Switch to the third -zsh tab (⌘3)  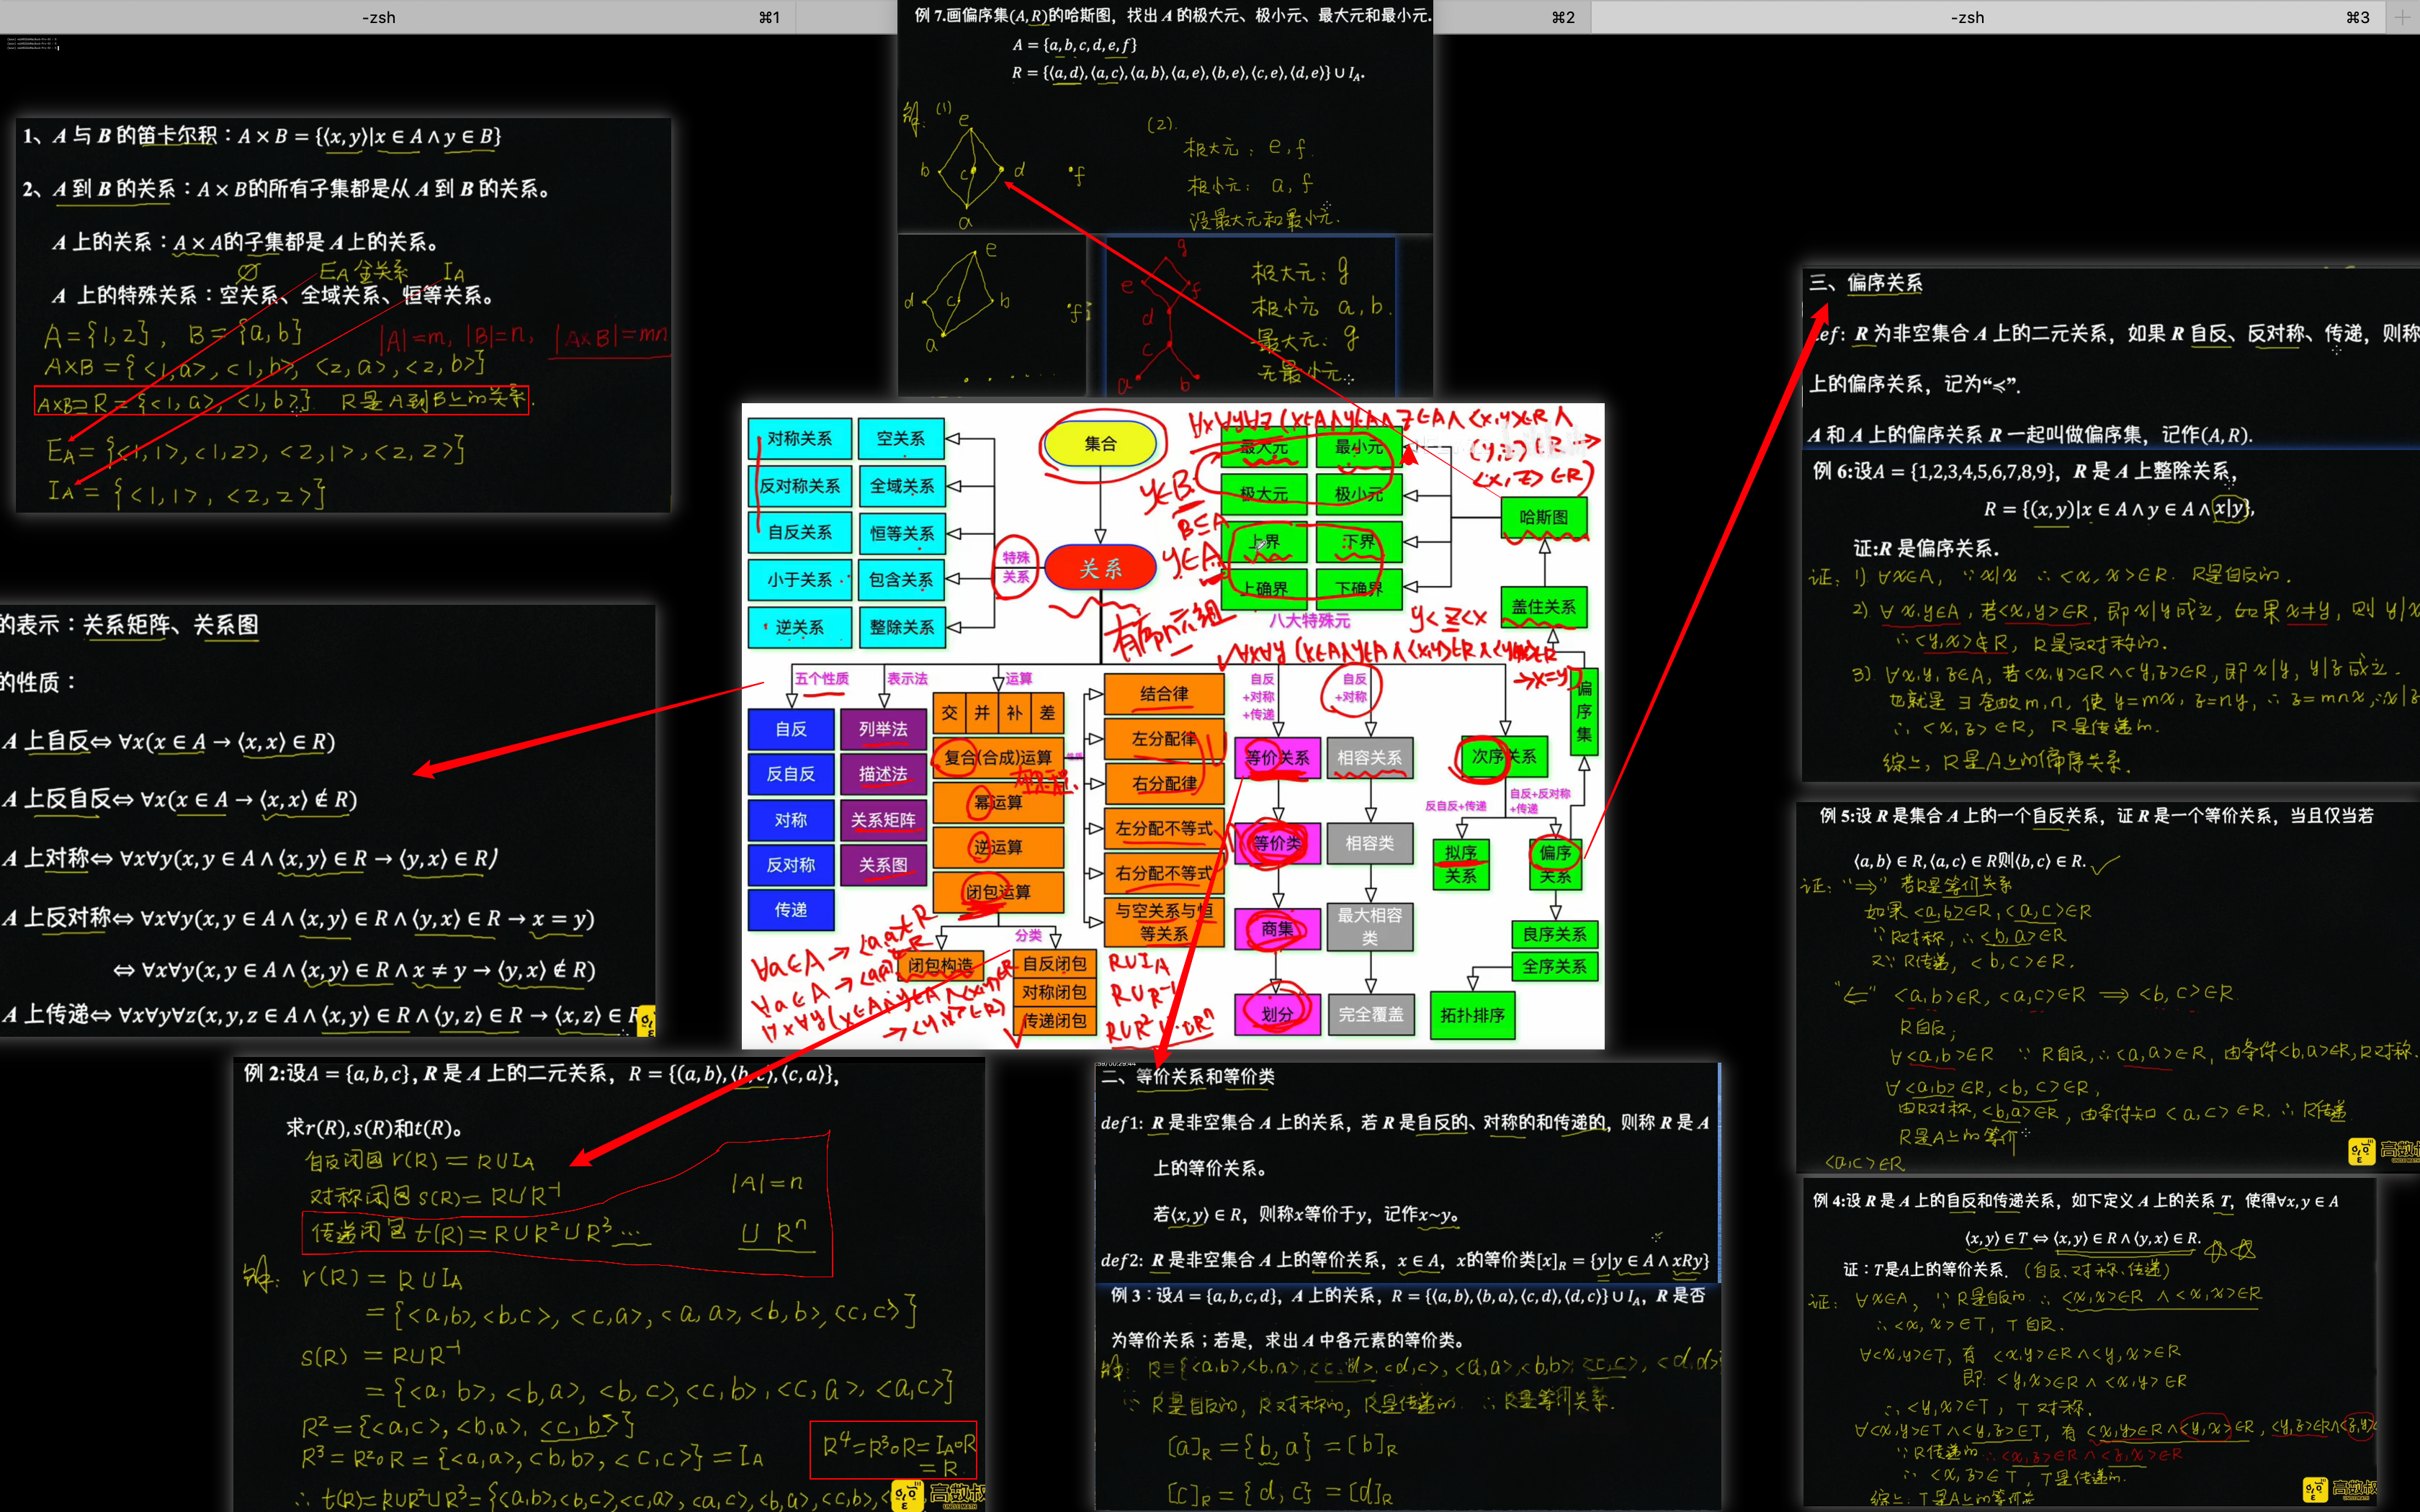[x=1987, y=17]
